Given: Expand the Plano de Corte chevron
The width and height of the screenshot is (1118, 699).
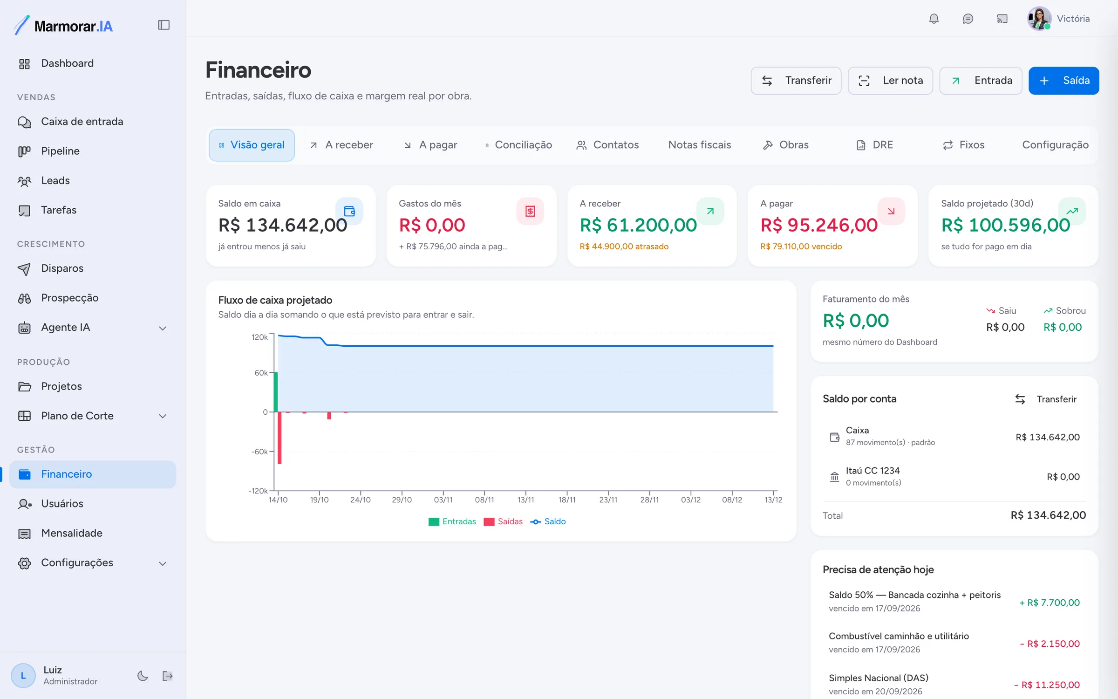Looking at the screenshot, I should coord(163,416).
